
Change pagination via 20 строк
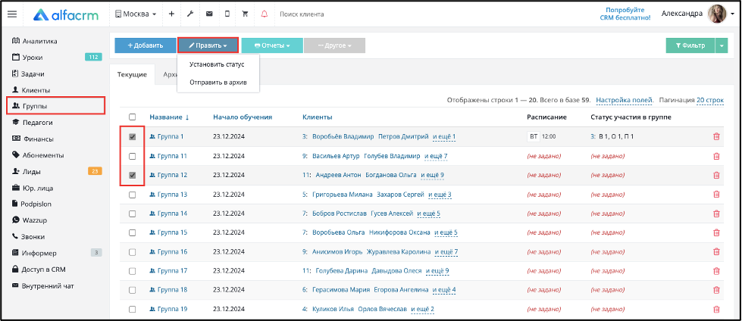click(x=710, y=100)
